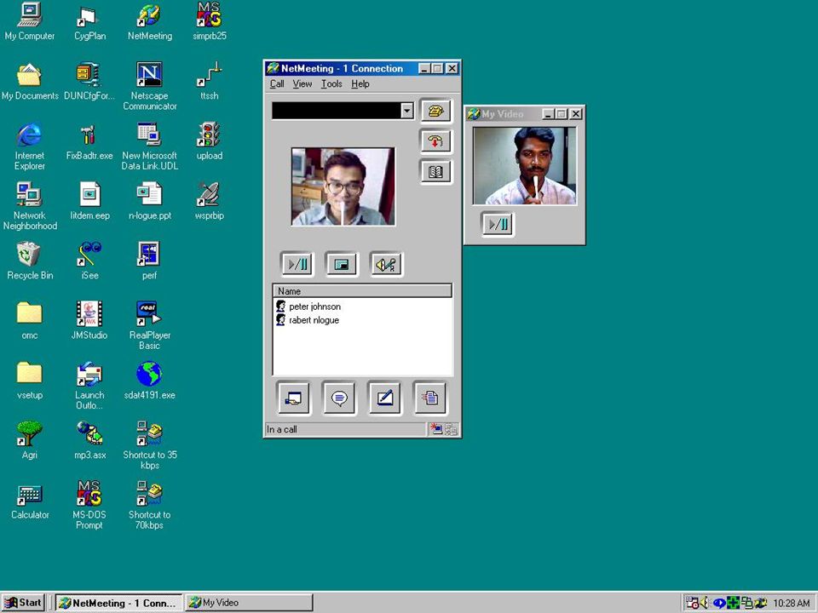This screenshot has width=818, height=613.
Task: Open the View menu
Action: [302, 84]
